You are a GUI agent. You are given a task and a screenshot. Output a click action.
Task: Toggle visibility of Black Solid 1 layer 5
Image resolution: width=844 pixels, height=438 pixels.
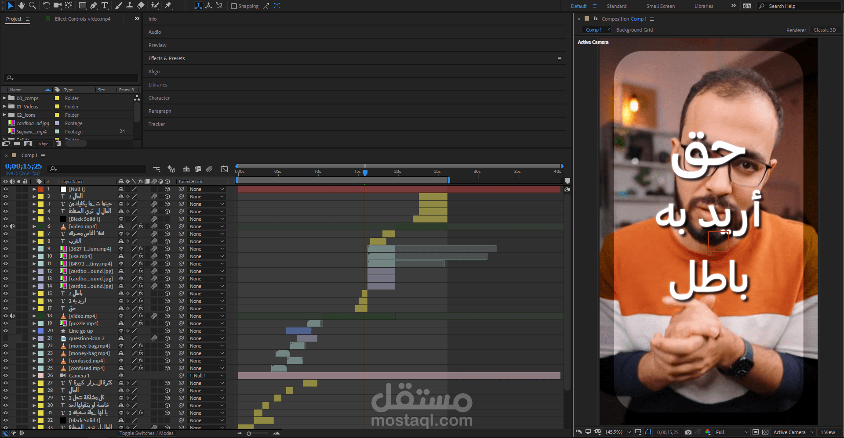pos(6,219)
